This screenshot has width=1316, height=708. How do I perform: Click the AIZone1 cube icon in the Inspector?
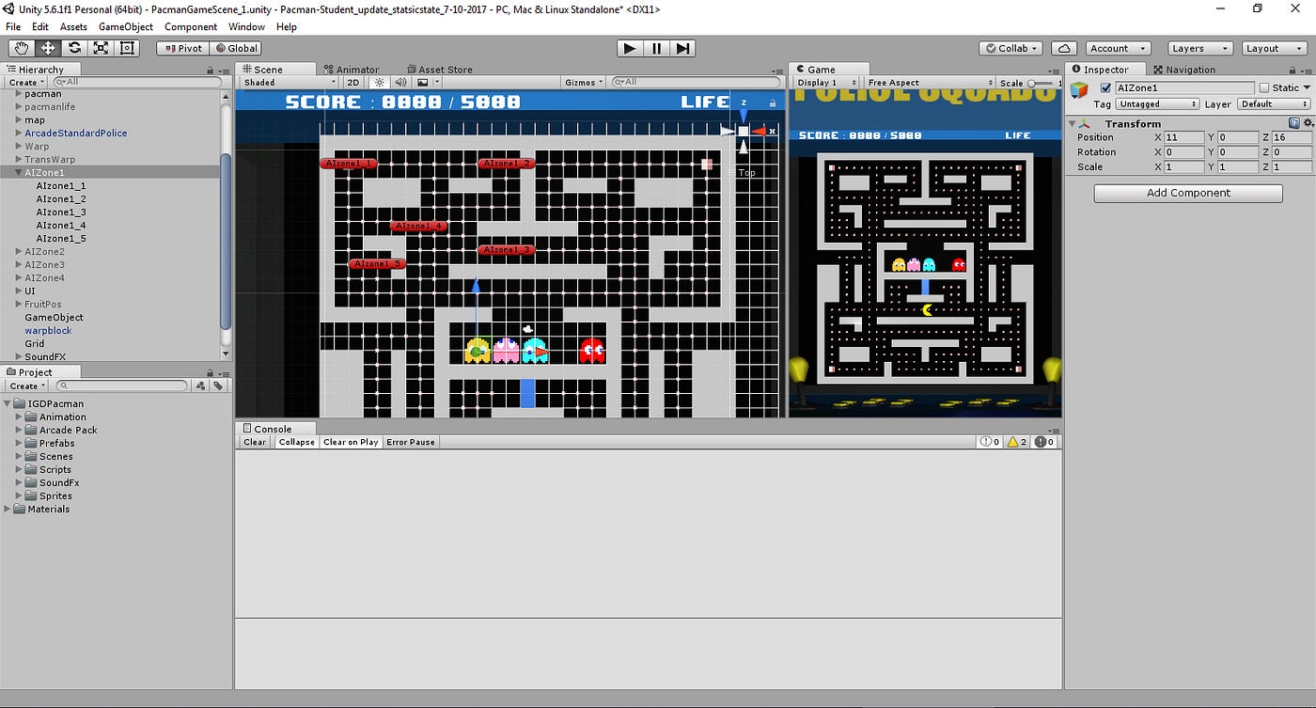tap(1077, 89)
